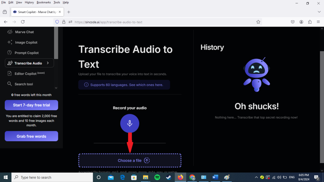Open View menu in Firefox
Image resolution: width=324 pixels, height=182 pixels.
[19, 3]
